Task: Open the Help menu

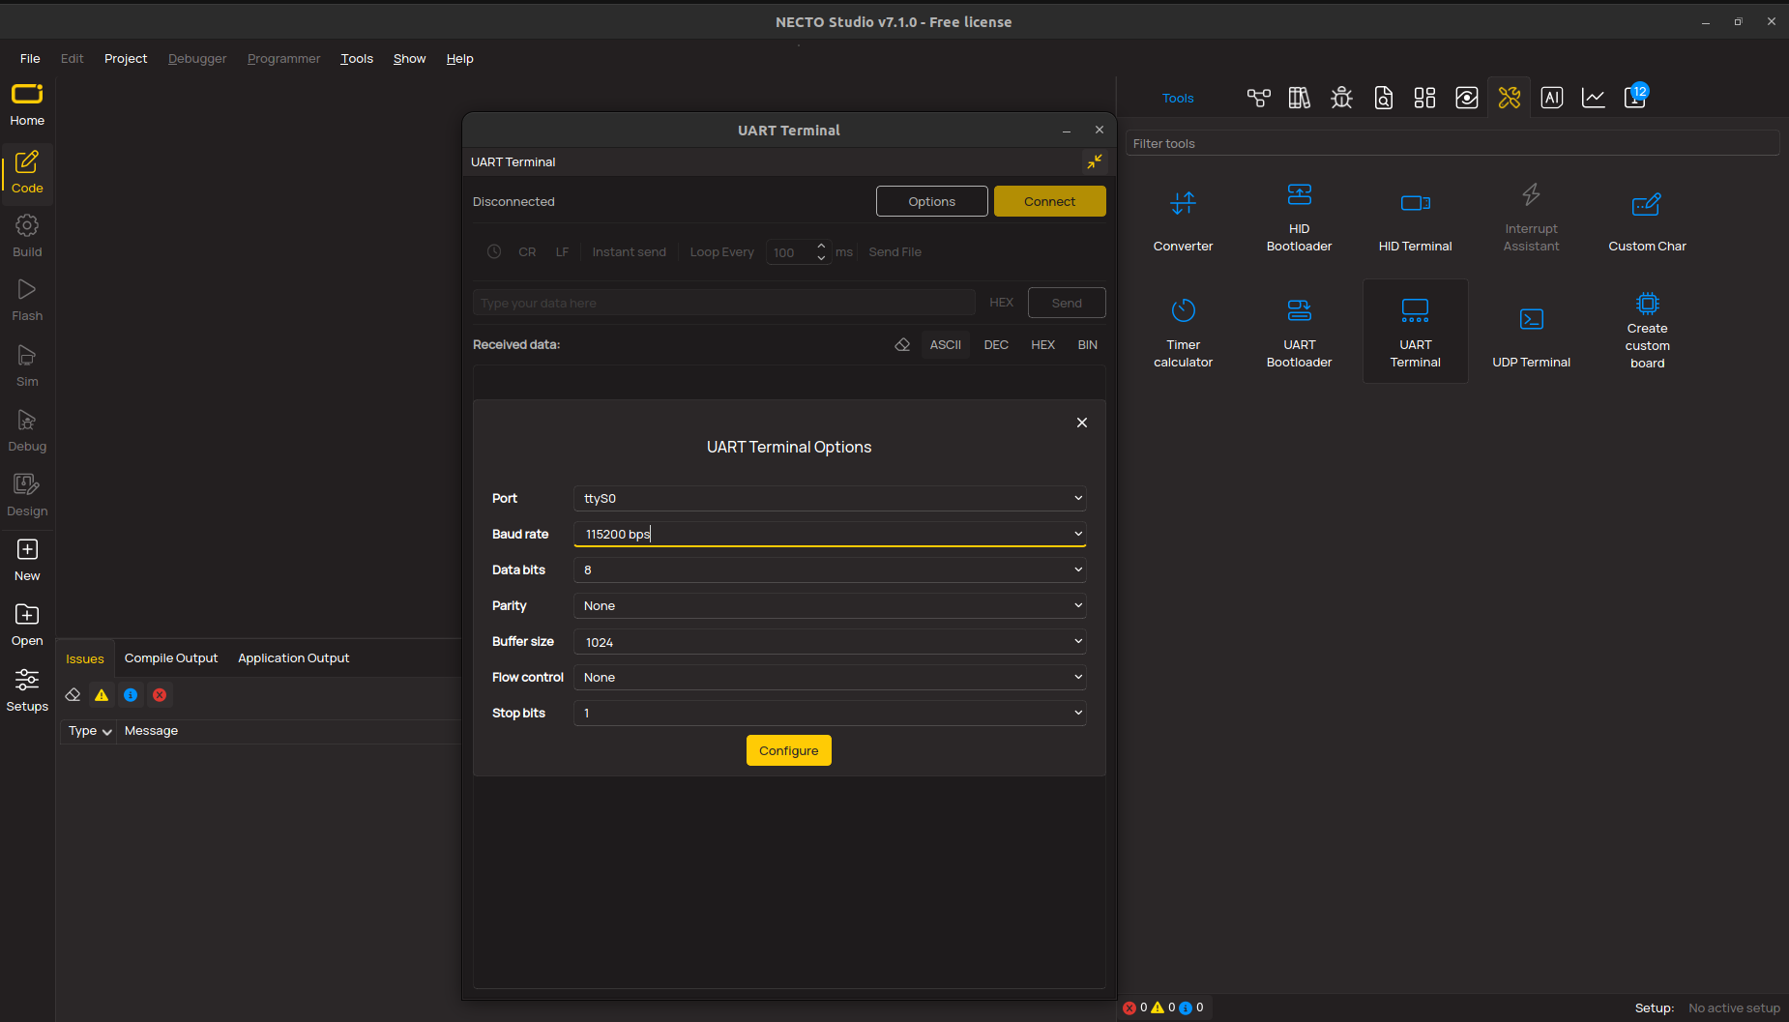Action: click(x=459, y=58)
